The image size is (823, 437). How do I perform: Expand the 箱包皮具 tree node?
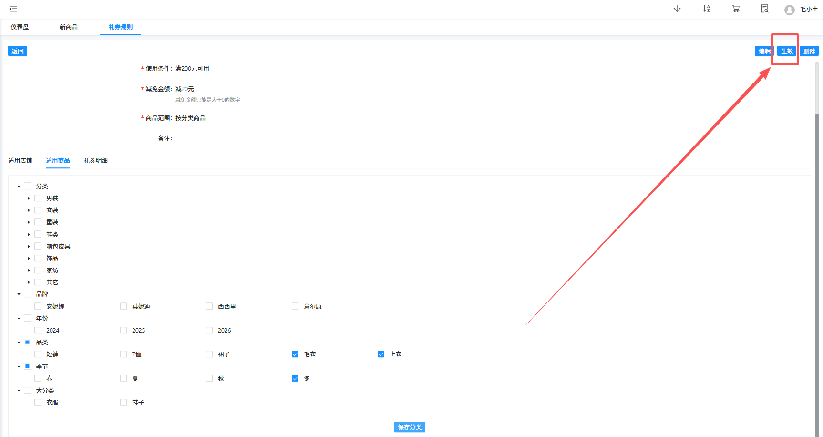point(29,246)
